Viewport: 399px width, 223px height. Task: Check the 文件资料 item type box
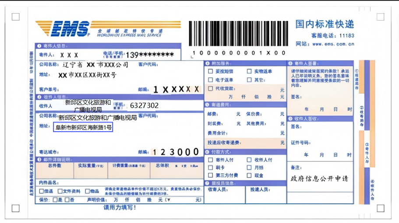point(60,191)
